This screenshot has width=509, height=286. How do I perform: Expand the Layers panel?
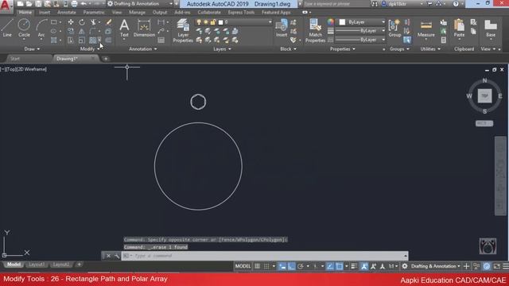coord(223,49)
